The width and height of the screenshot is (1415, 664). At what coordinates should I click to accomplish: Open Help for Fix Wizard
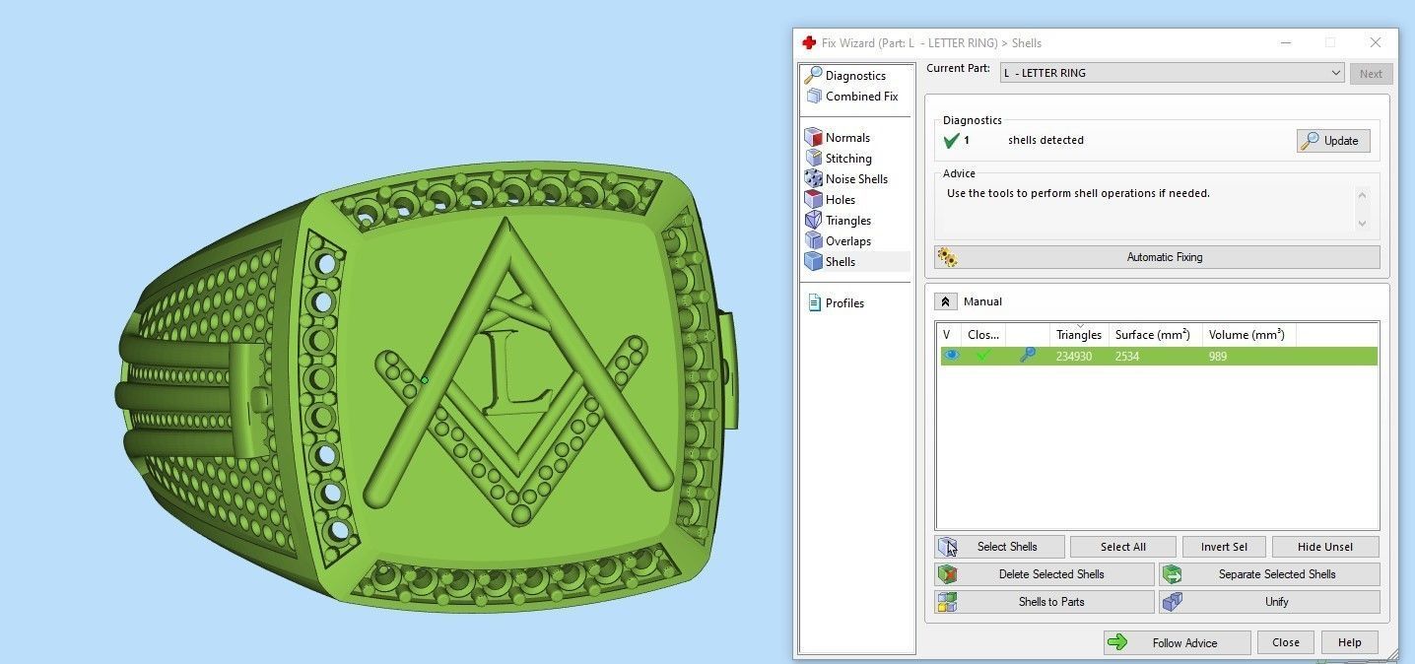point(1349,642)
